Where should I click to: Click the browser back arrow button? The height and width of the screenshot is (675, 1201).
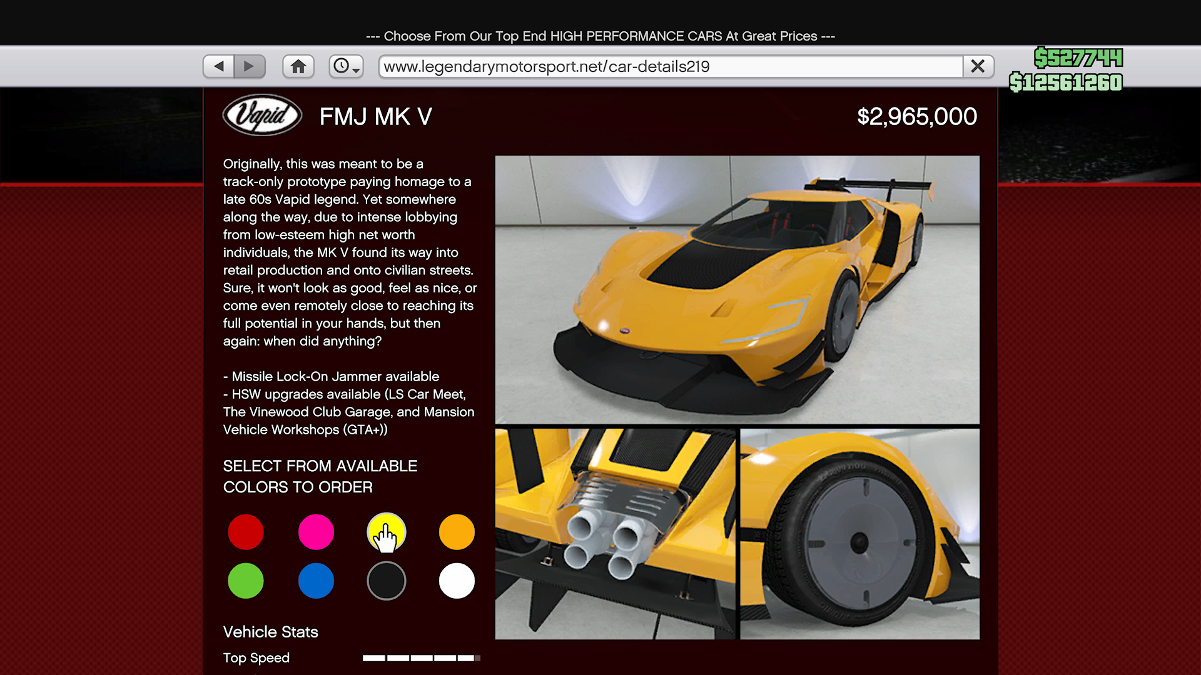[219, 66]
